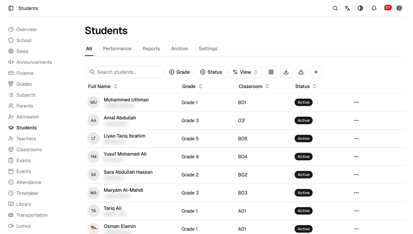This screenshot has height=234, width=413.
Task: Open Library in sidebar
Action: click(x=20, y=204)
